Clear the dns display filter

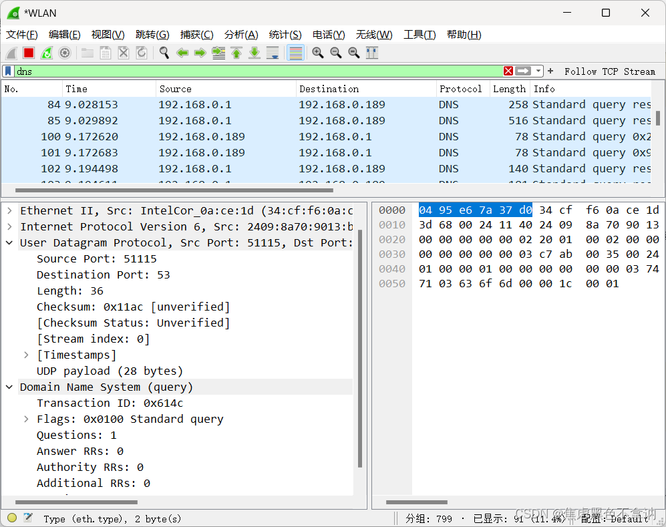tap(508, 71)
